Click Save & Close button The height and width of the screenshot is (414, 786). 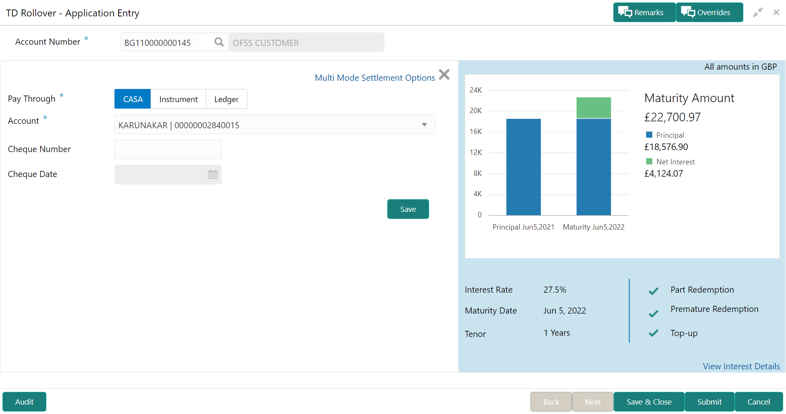649,402
